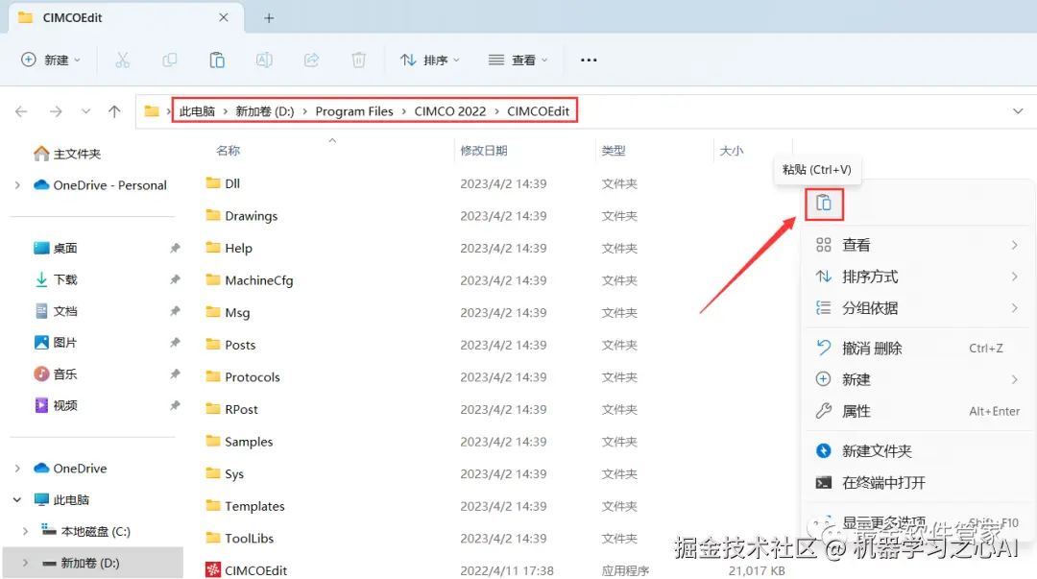The width and height of the screenshot is (1037, 579).
Task: Click the Copy icon in toolbar
Action: (x=170, y=60)
